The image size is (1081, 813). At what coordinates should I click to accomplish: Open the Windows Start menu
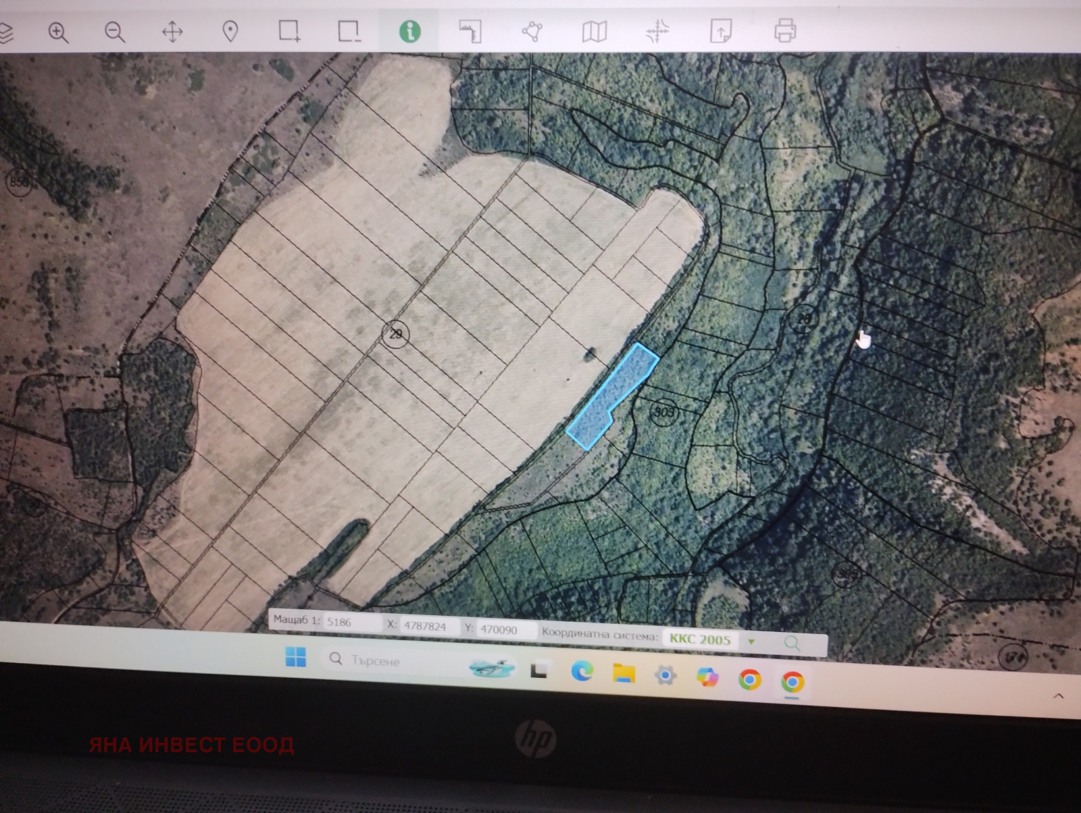click(x=295, y=656)
